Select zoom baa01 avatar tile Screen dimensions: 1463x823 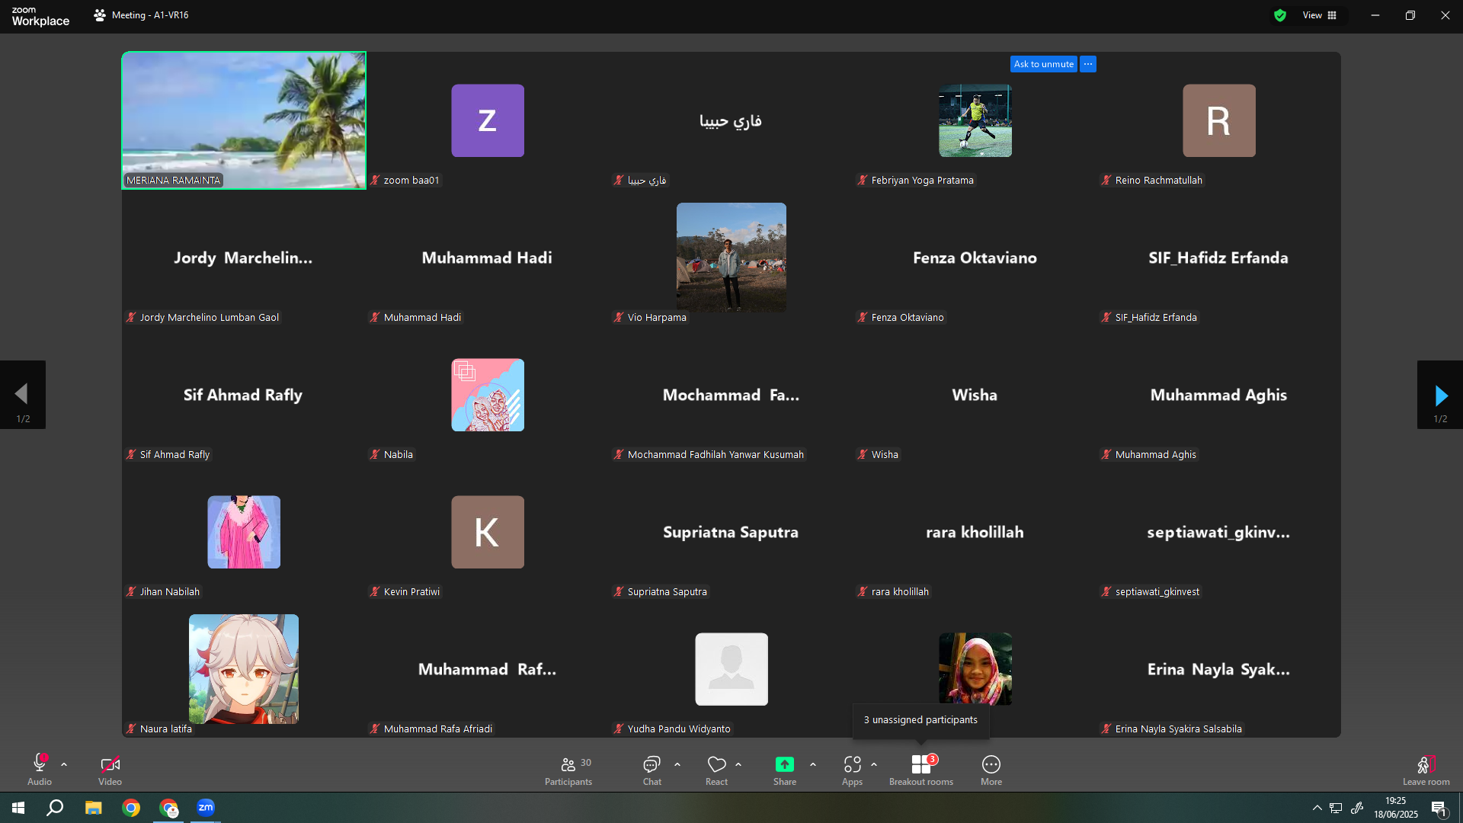click(488, 120)
